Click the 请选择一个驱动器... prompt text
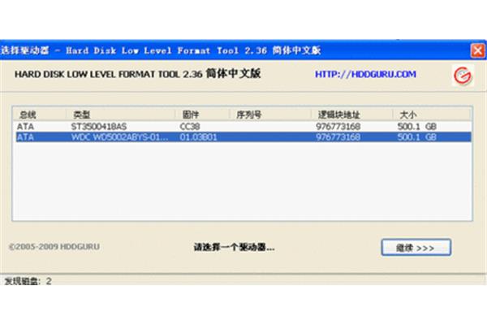Viewport: 487px width, 325px height. [235, 248]
